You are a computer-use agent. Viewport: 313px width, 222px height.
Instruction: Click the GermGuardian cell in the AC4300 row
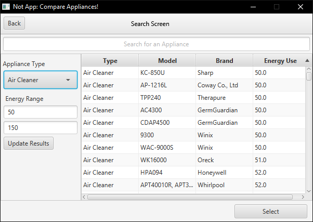click(225, 110)
